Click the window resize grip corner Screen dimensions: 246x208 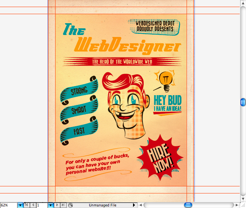point(243,205)
